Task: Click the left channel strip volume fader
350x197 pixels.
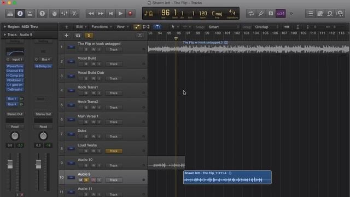Action: click(x=10, y=164)
